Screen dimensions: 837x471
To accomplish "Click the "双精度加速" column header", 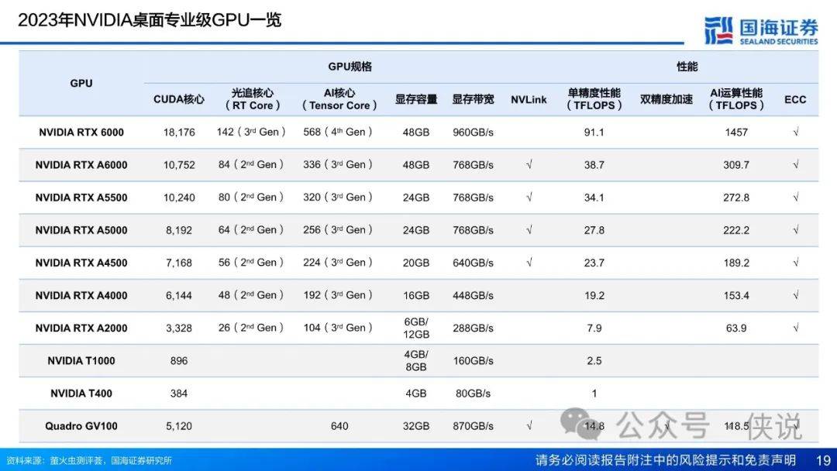I will [666, 99].
